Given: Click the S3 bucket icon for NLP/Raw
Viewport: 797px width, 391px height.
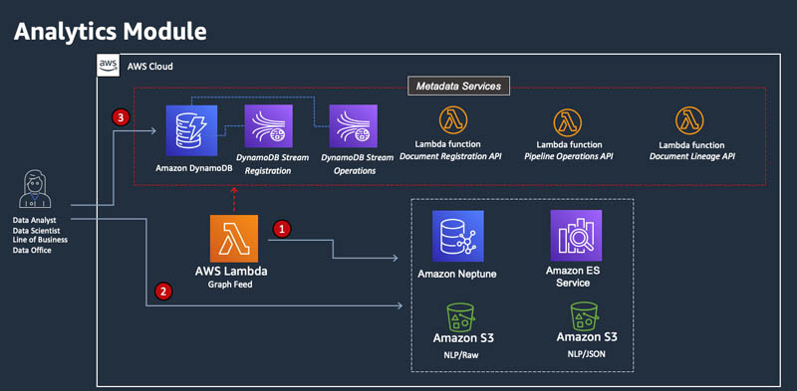Looking at the screenshot, I should (x=461, y=317).
